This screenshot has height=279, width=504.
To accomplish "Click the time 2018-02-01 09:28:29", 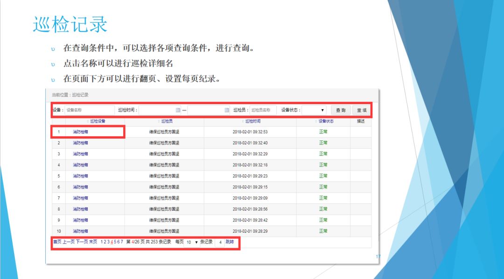I will click(x=250, y=231).
